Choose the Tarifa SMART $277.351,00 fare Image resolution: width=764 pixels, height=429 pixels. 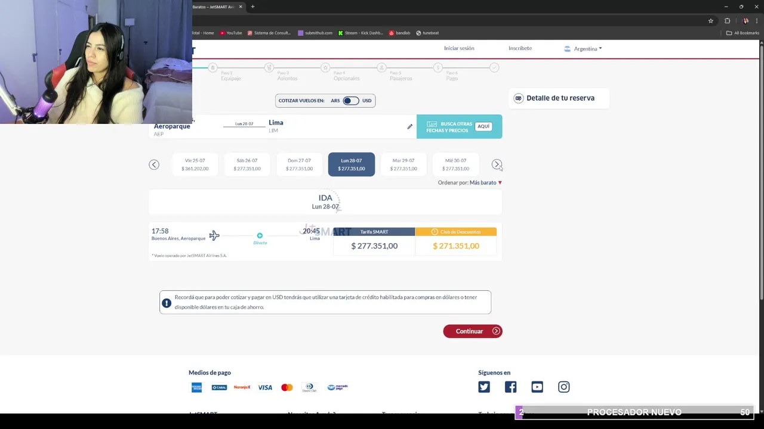[x=374, y=241]
